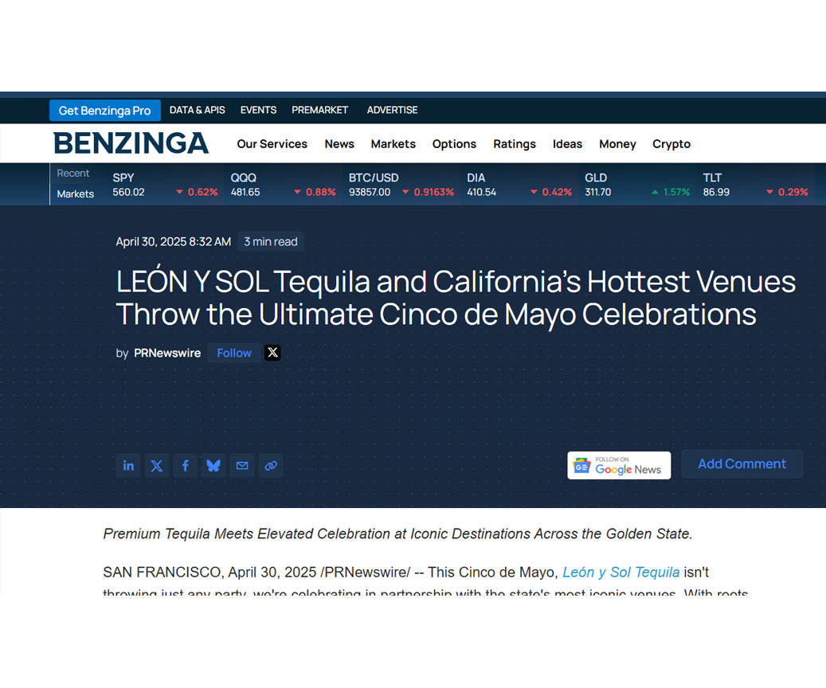Open PREMARKET in top bar

(x=319, y=110)
